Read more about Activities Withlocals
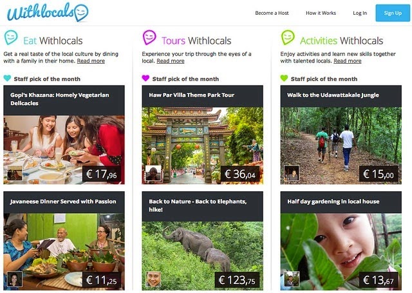 pos(348,61)
